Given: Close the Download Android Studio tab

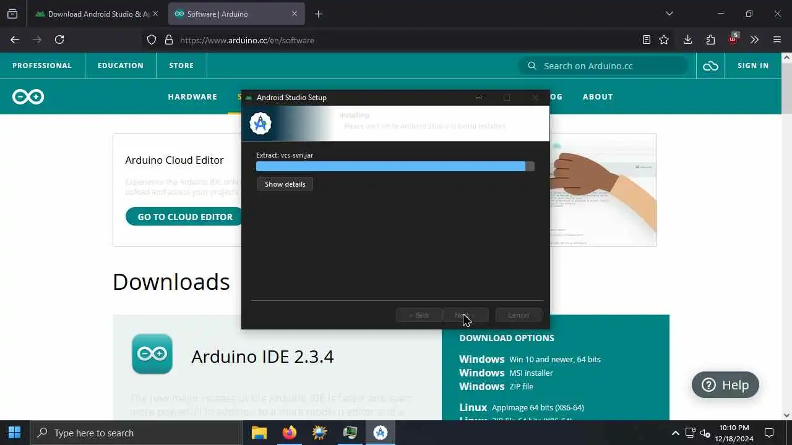Looking at the screenshot, I should pyautogui.click(x=155, y=14).
